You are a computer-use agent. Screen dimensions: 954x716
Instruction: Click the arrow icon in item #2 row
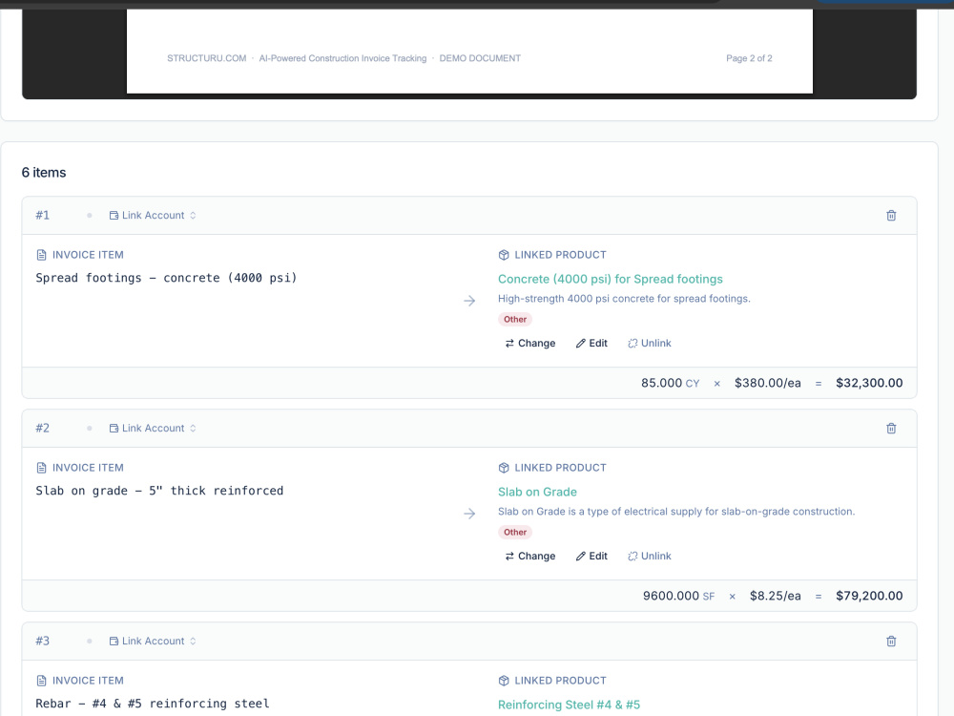click(x=469, y=514)
